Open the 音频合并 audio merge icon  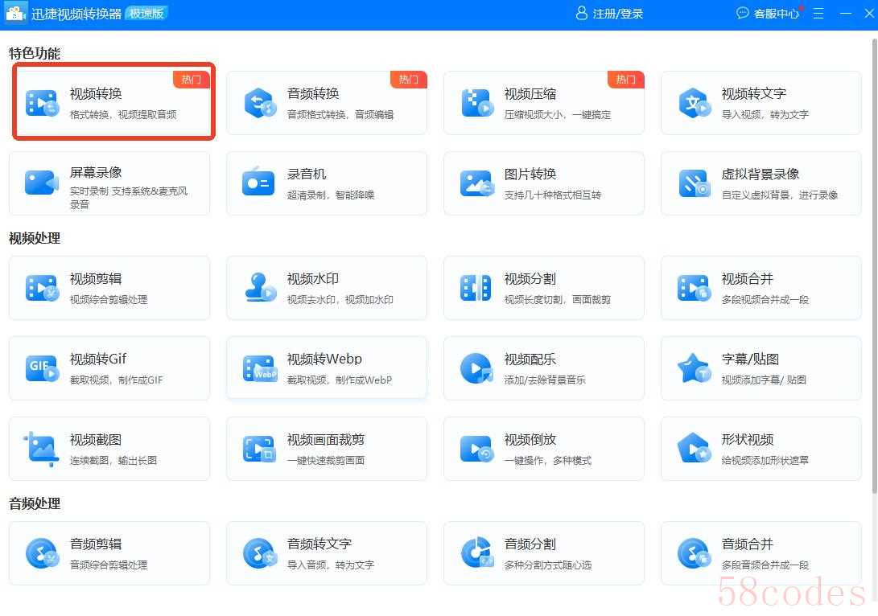tap(695, 552)
